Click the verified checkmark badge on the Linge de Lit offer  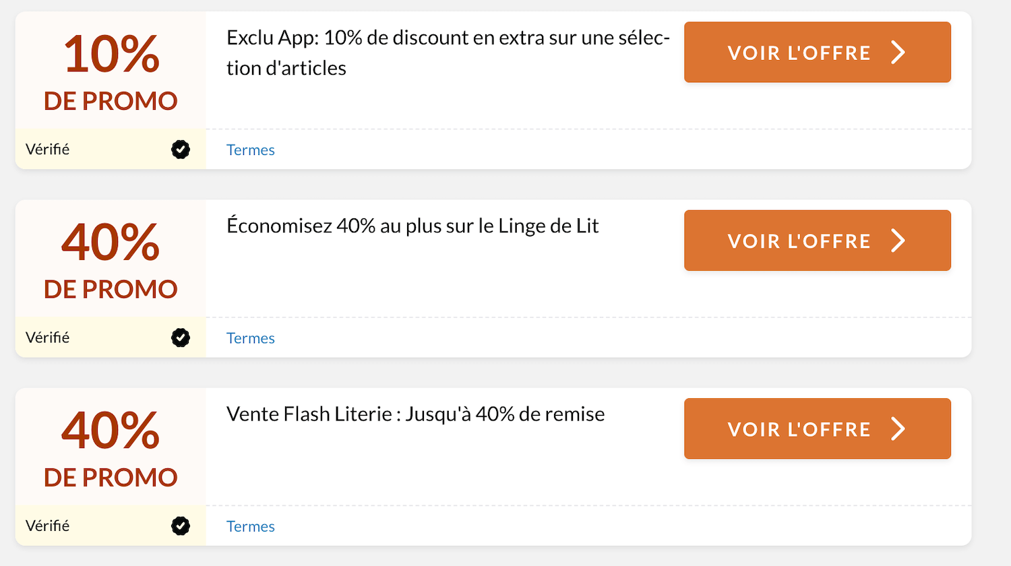tap(180, 338)
